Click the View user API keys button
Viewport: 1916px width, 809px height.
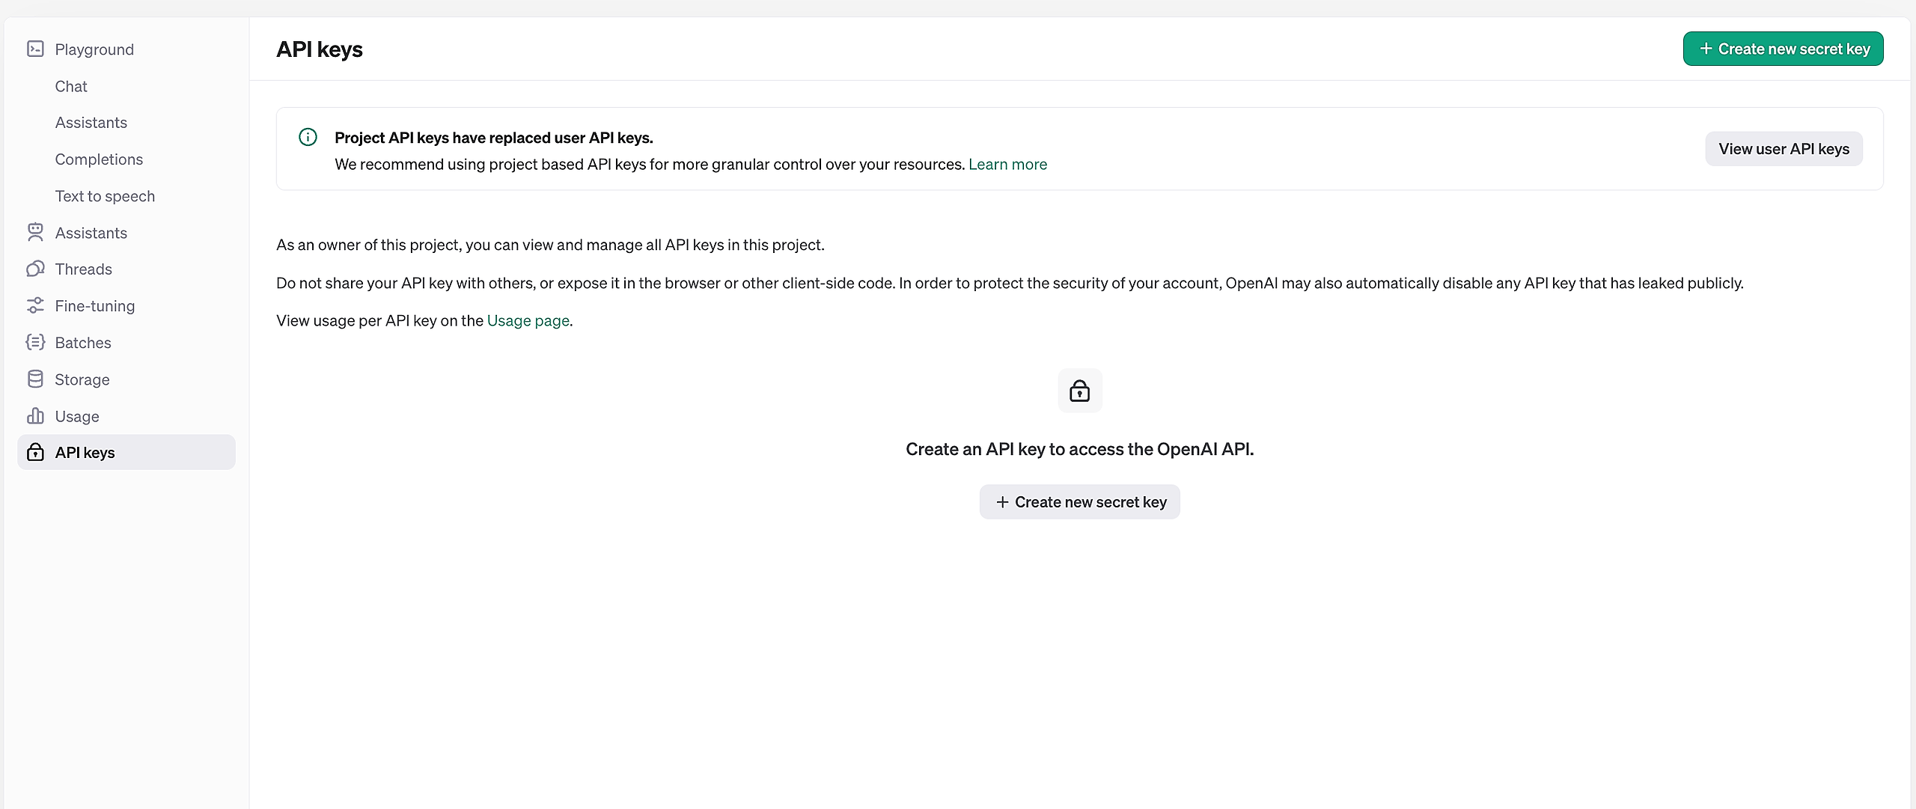click(x=1784, y=148)
